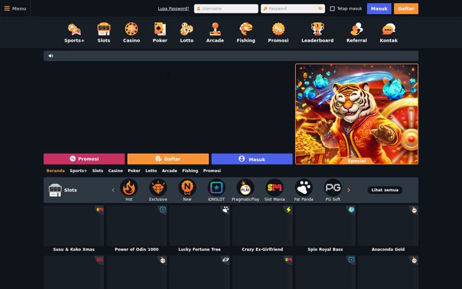This screenshot has width=462, height=289.
Task: Open the Poker cards icon
Action: 160,29
